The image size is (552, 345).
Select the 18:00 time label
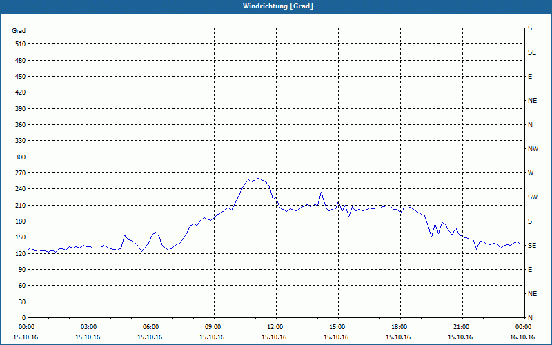[400, 327]
